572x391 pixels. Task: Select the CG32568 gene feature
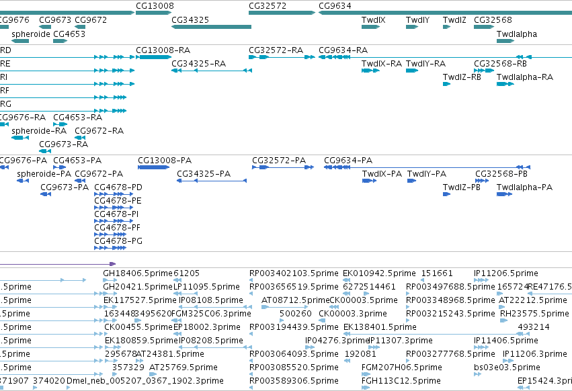[484, 27]
